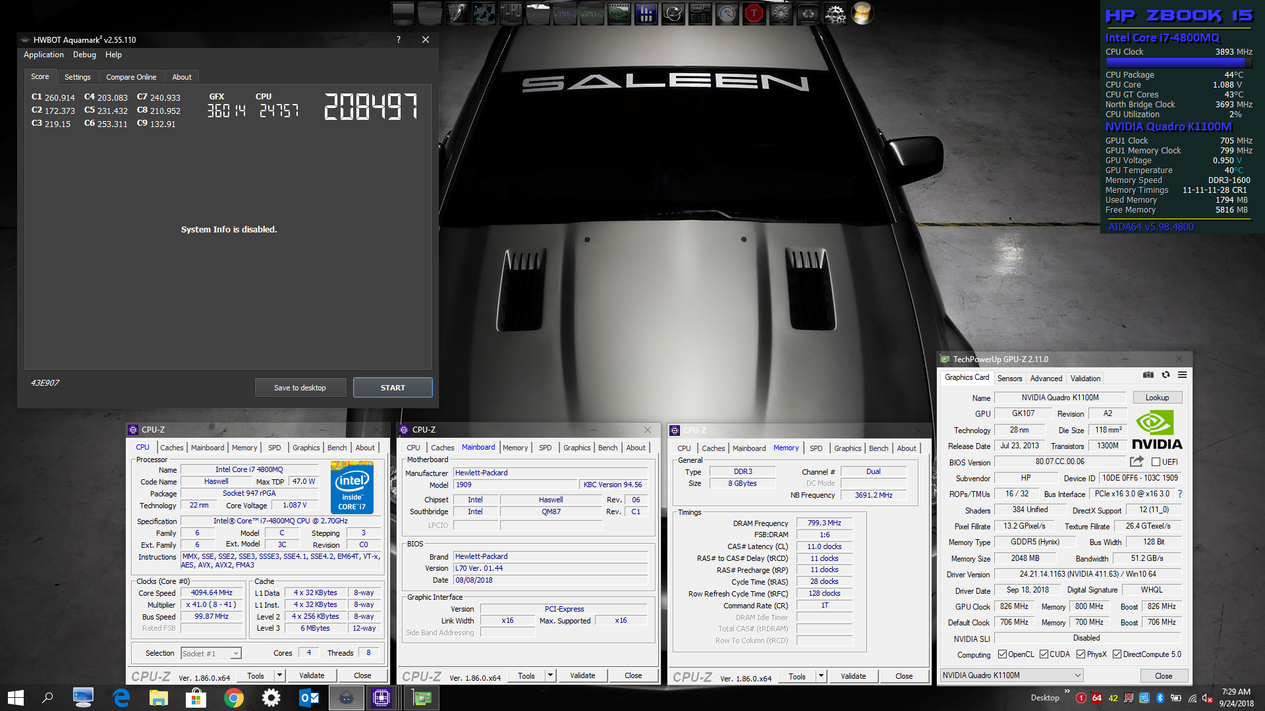This screenshot has width=1265, height=711.
Task: Click the Tools button in CPU-Z Mainboard window
Action: tap(526, 675)
